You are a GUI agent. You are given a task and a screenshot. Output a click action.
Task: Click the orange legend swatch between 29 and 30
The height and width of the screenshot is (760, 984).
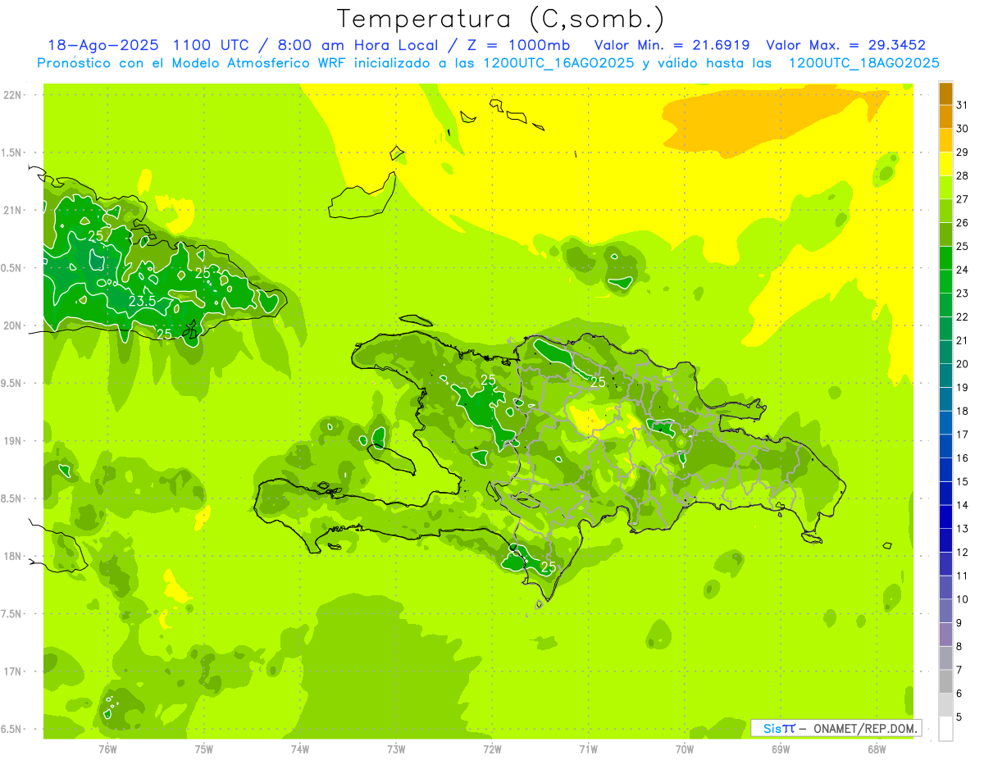coord(945,140)
